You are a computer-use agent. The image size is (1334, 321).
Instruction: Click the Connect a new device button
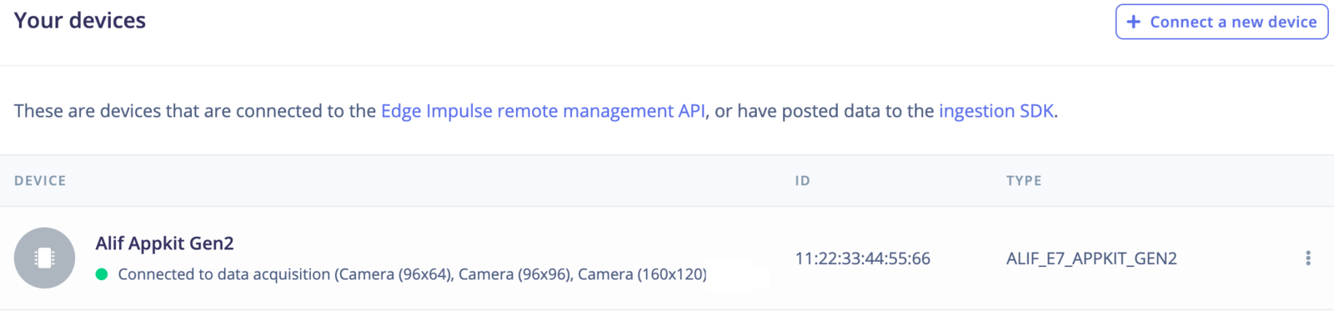pos(1221,22)
